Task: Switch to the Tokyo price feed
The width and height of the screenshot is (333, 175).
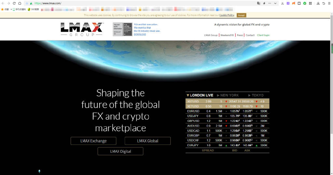Action: point(256,95)
